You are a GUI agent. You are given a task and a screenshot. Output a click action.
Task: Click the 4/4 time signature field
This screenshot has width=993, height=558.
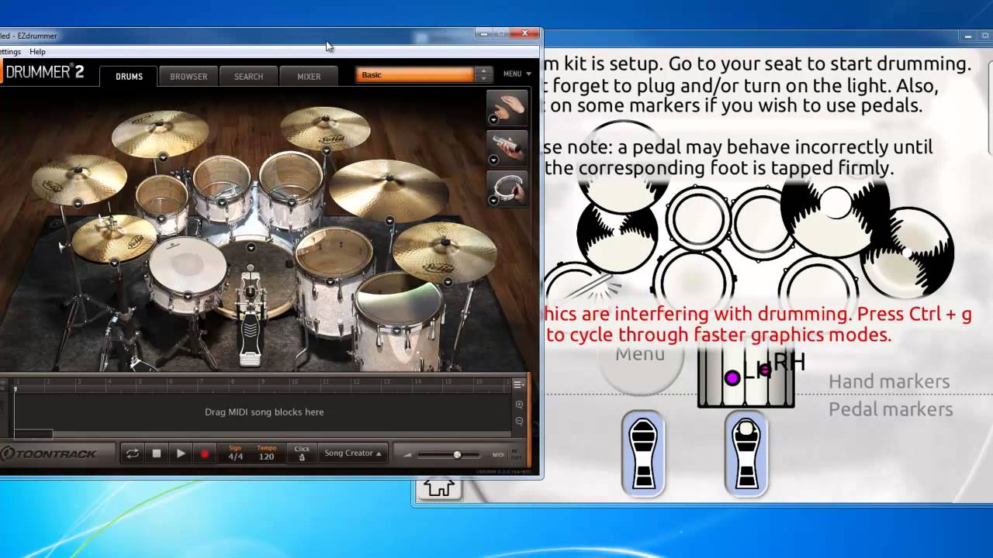click(235, 453)
